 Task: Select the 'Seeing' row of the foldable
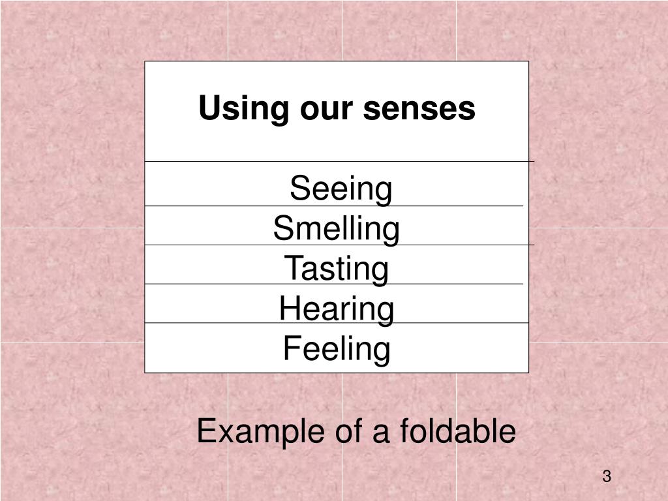click(337, 183)
